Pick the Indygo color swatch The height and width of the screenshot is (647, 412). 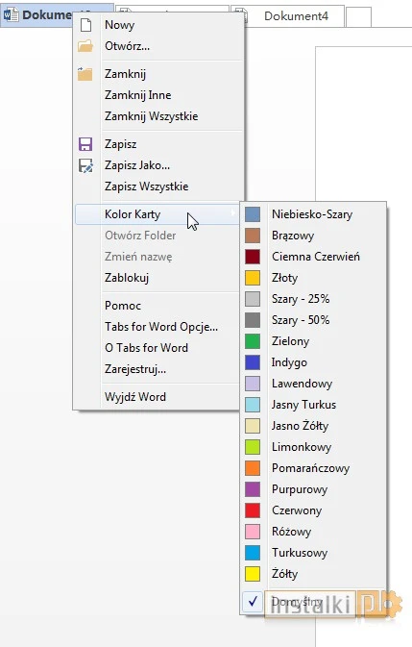tap(253, 362)
